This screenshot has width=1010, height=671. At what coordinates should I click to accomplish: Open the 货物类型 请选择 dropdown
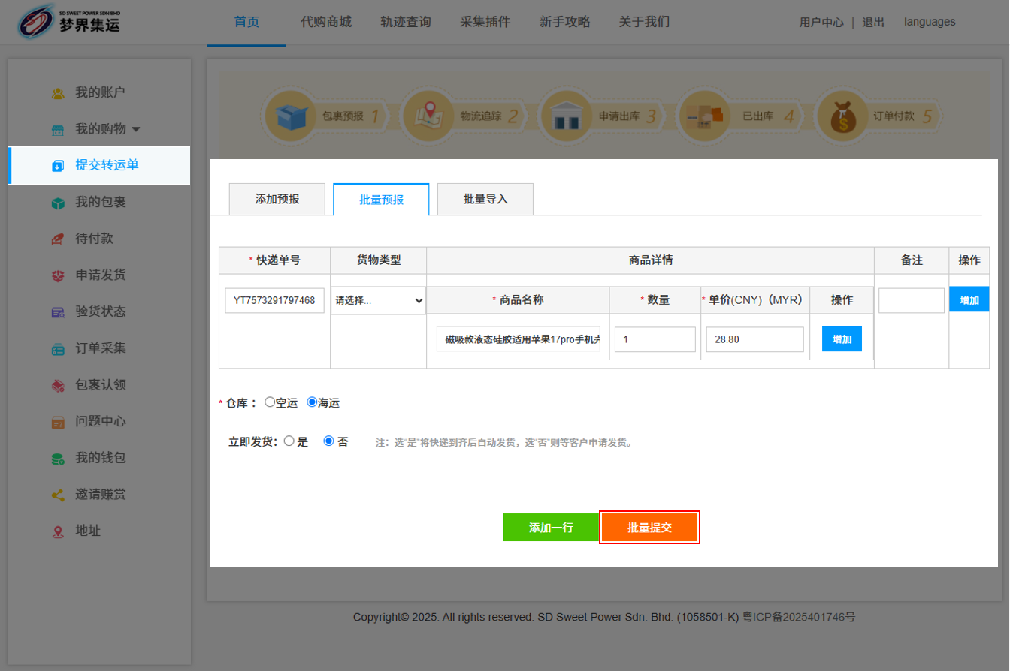coord(378,301)
